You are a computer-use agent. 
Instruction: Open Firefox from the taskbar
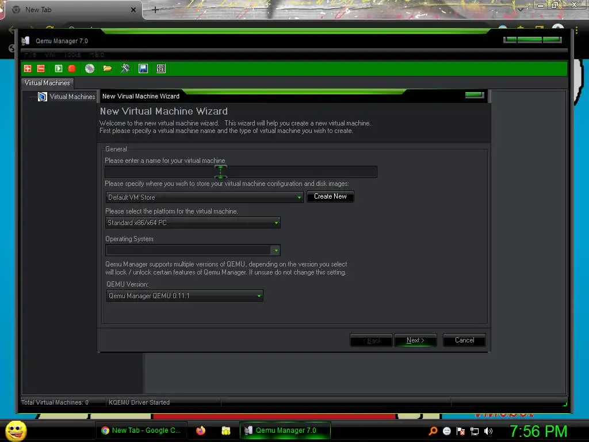coord(201,430)
